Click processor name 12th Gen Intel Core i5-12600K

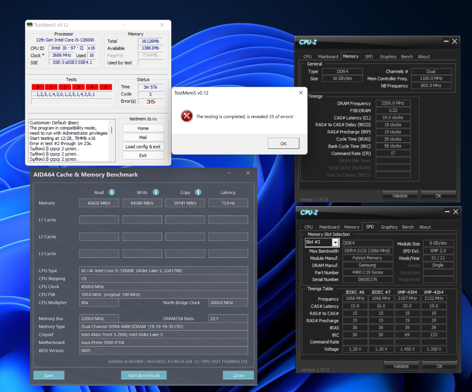(x=65, y=40)
